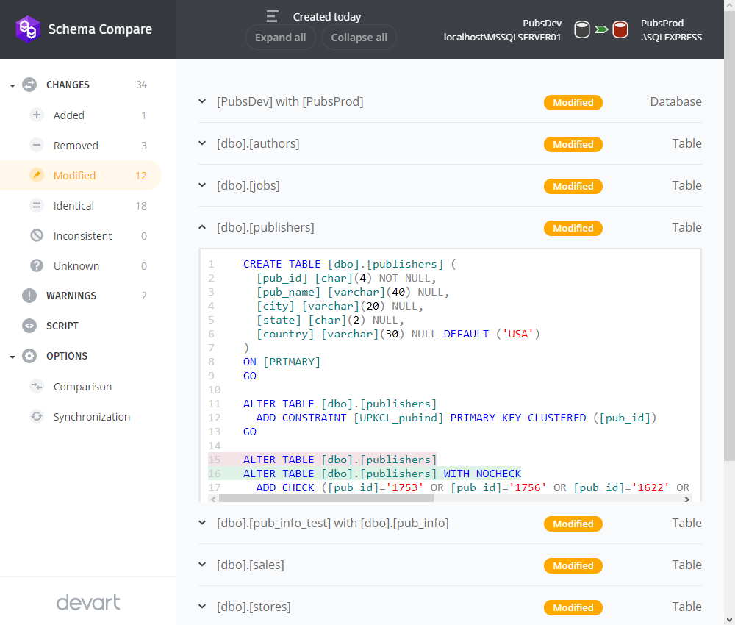Expand the [dbo].[jobs] row chevron

(202, 185)
